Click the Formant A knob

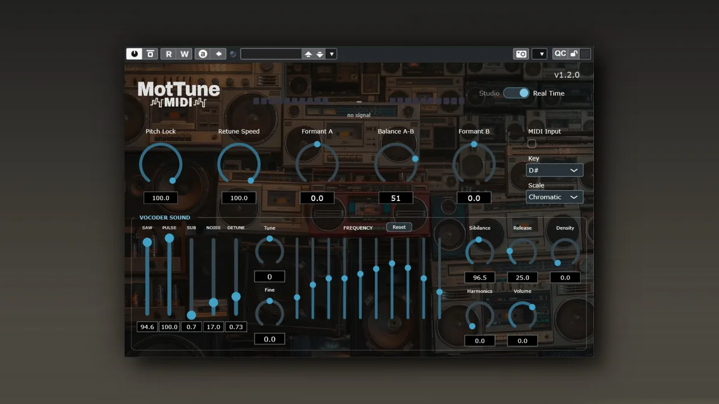(x=317, y=163)
